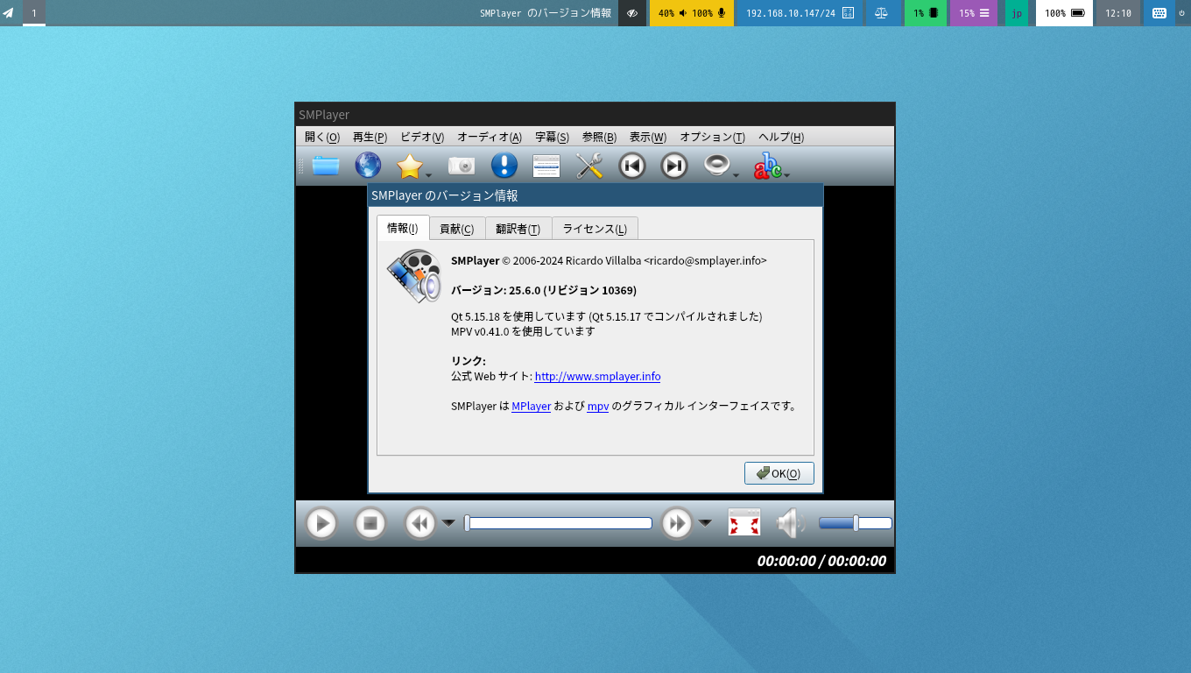Open the 参照(B) menu
The height and width of the screenshot is (673, 1191).
[x=599, y=137]
